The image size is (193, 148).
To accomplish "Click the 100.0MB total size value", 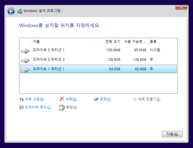I will click(113, 50).
